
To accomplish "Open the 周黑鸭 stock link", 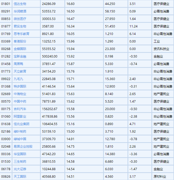I will [x=18, y=64].
